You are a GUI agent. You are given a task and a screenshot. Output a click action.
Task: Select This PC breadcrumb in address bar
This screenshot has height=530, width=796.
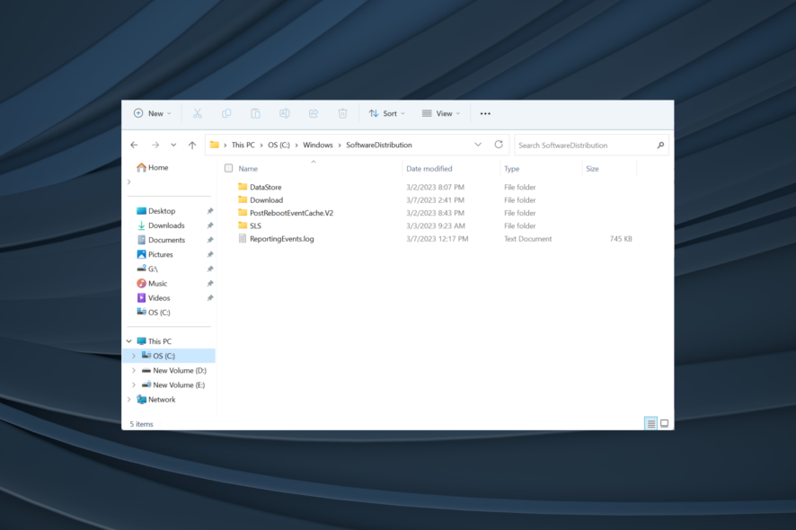click(x=243, y=146)
